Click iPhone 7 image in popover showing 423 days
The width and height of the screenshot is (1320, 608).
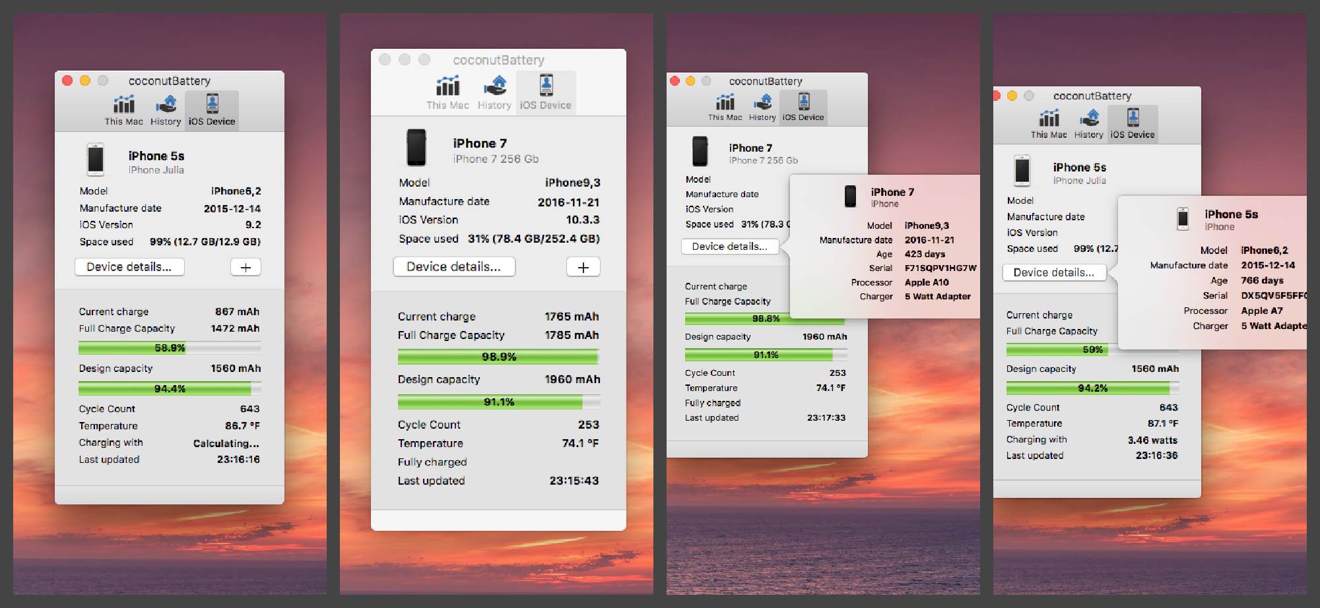click(x=851, y=196)
